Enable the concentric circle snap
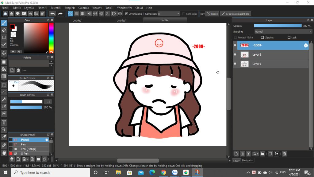Screen dimensions: 314x177 click(101, 14)
